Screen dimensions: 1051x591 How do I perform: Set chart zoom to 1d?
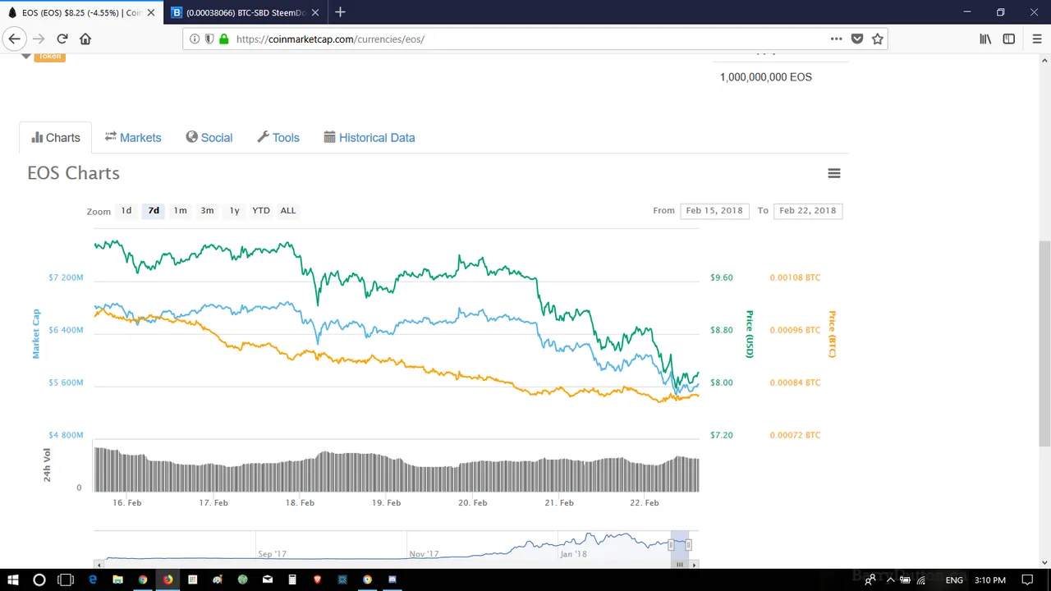click(126, 211)
